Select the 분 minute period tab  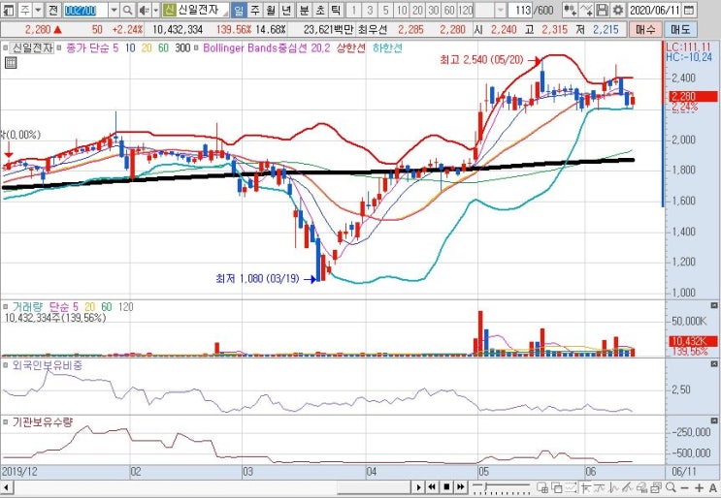pyautogui.click(x=304, y=10)
